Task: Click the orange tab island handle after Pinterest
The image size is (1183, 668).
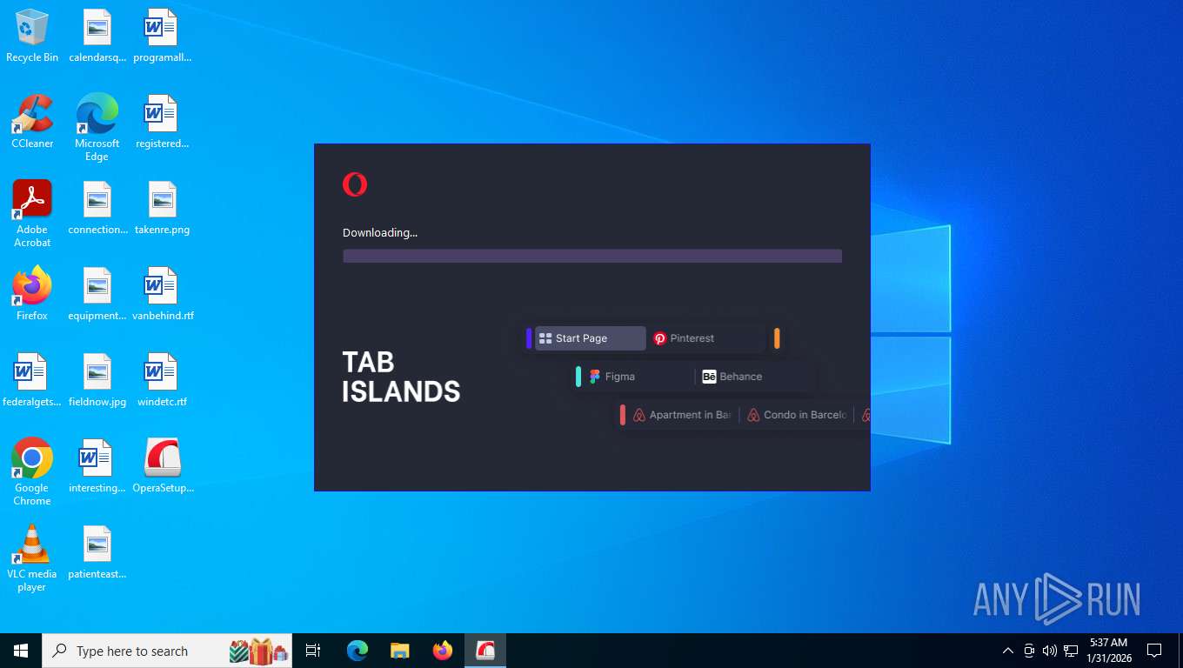Action: coord(777,338)
